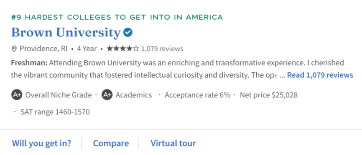Click the location pin icon

[14, 48]
